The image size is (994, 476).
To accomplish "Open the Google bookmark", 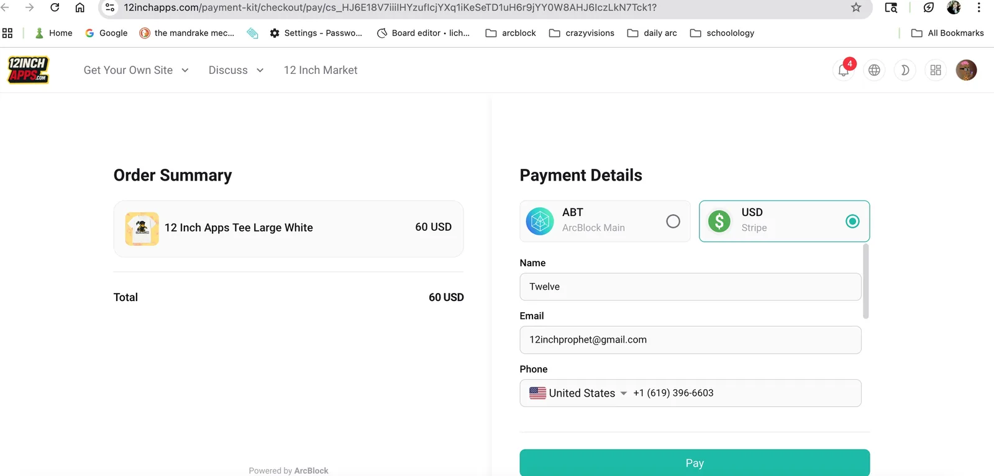I will (x=106, y=33).
